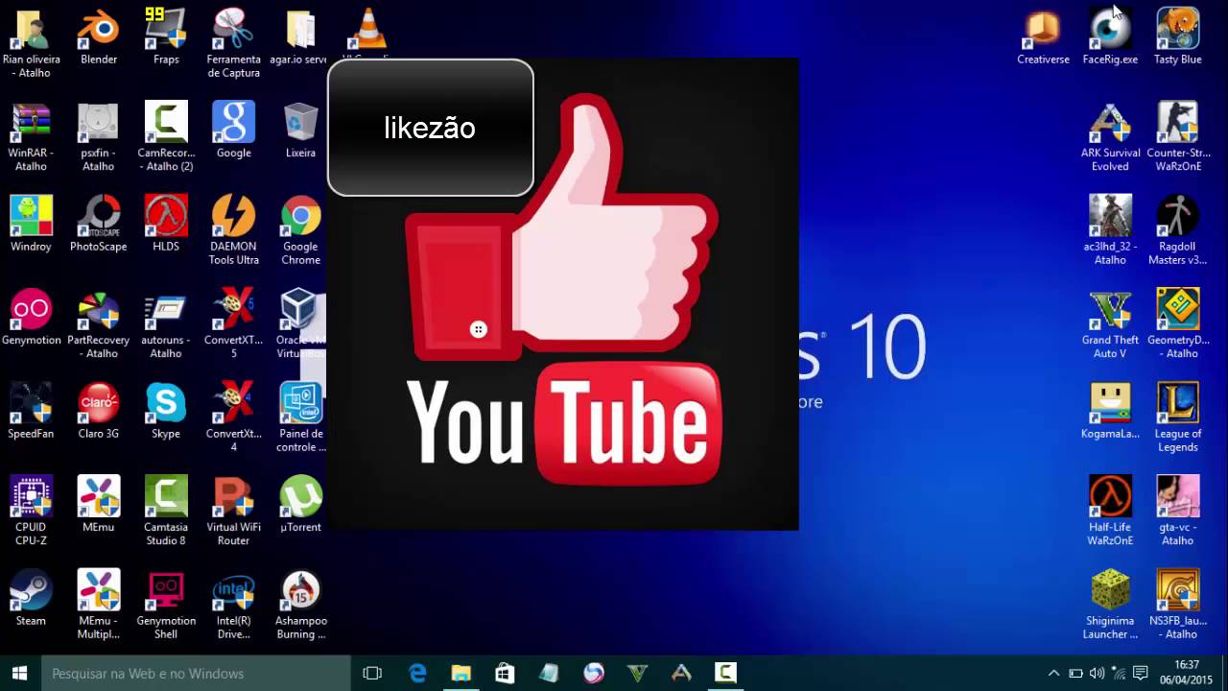This screenshot has width=1228, height=691.
Task: Launch Counter-Strike WaRzOnE shortcut
Action: tap(1177, 136)
